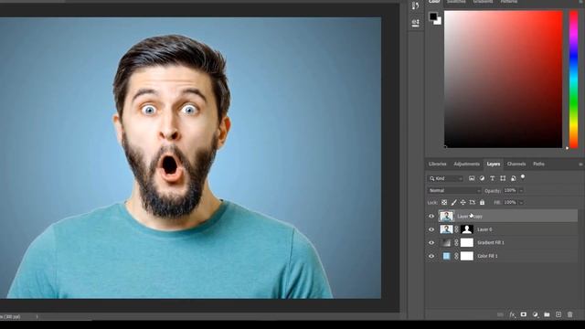
Task: Click the link layers icon
Action: pyautogui.click(x=500, y=314)
